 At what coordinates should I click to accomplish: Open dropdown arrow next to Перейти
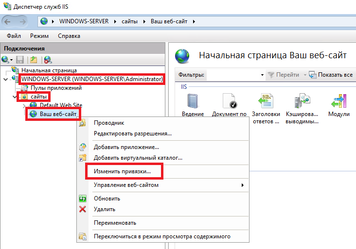tap(305, 75)
